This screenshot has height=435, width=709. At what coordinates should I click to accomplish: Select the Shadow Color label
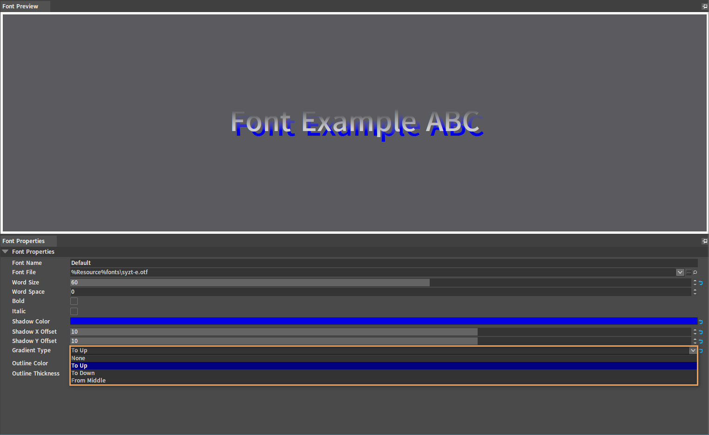click(x=31, y=322)
